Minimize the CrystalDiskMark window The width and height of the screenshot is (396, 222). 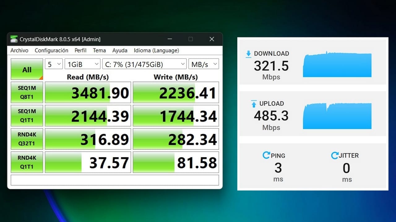pyautogui.click(x=170, y=39)
